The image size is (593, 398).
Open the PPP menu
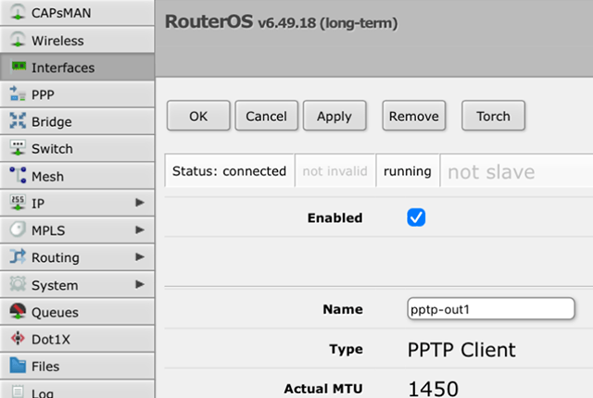[x=77, y=94]
